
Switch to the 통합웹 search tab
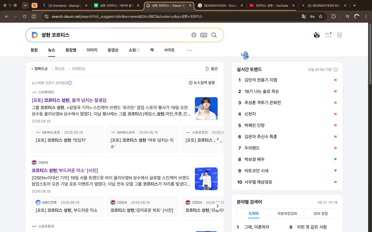pos(71,50)
